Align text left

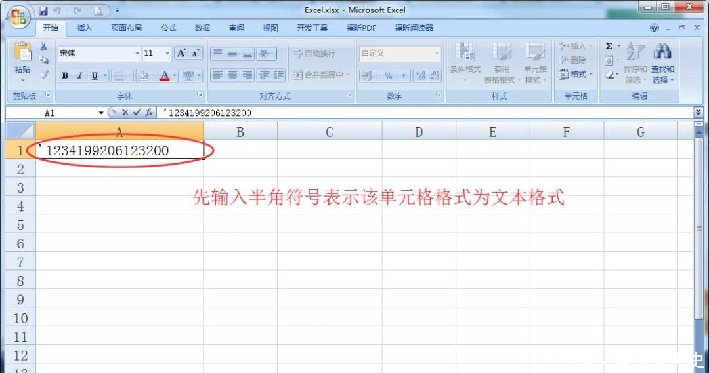[x=218, y=75]
